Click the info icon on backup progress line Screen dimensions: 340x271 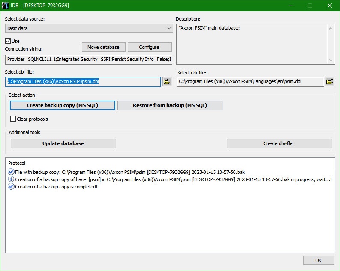tap(11, 179)
